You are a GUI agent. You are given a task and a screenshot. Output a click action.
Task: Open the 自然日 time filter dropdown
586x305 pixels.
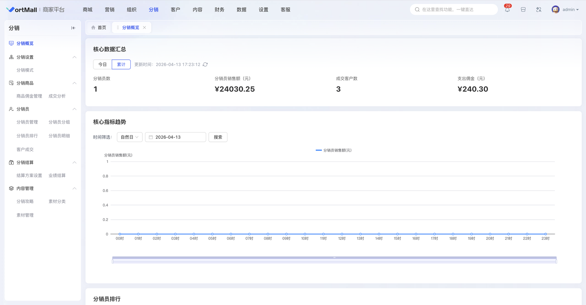click(x=130, y=137)
